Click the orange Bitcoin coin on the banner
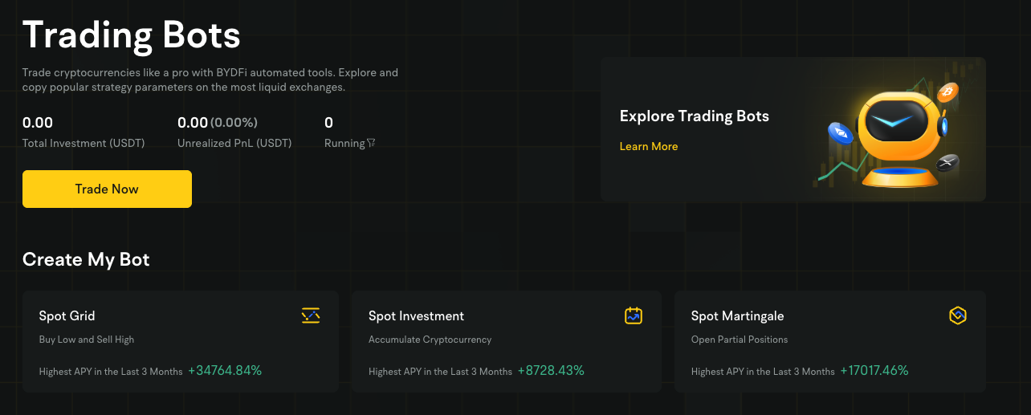 pyautogui.click(x=948, y=92)
